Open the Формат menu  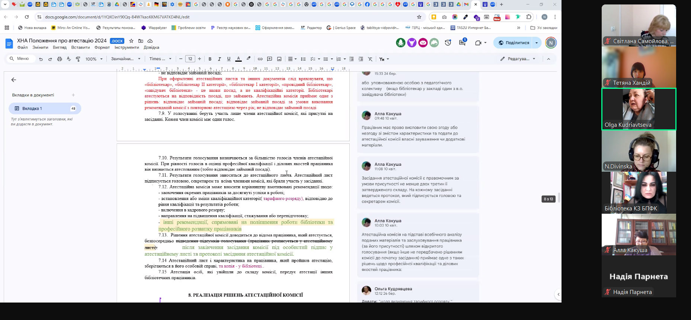click(x=102, y=48)
